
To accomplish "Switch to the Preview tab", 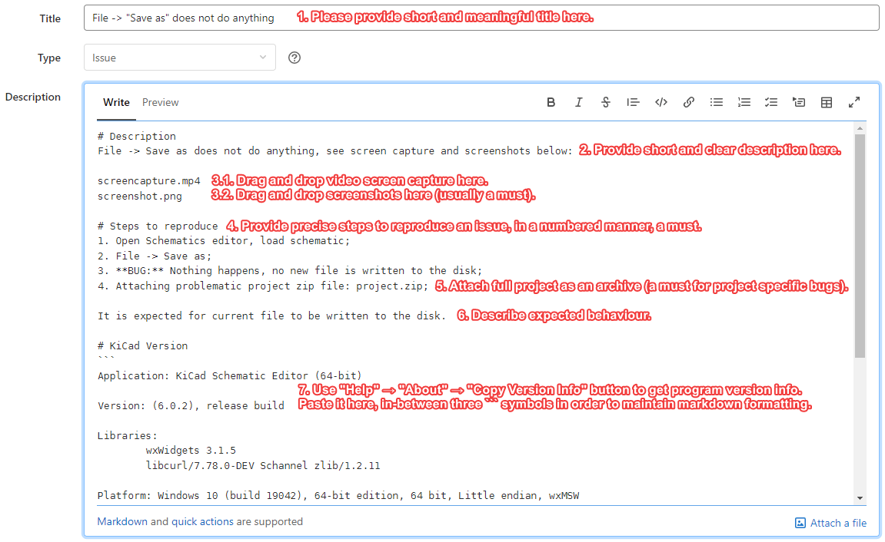I will (160, 103).
